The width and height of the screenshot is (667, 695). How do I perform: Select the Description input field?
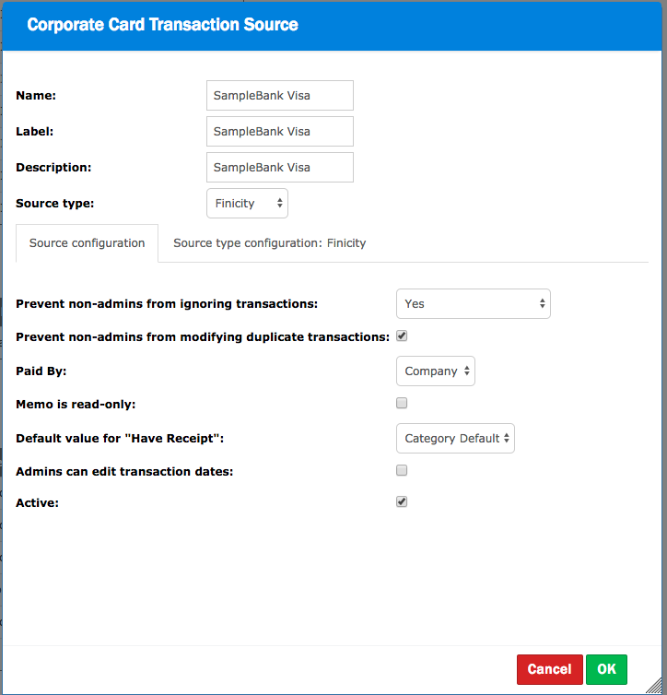pos(280,167)
